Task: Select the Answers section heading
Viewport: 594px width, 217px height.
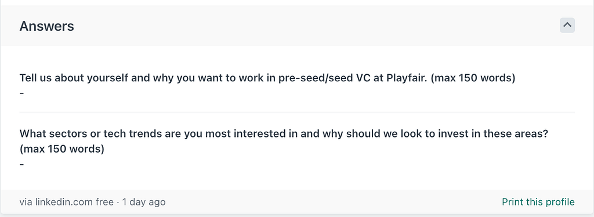Action: coord(46,26)
